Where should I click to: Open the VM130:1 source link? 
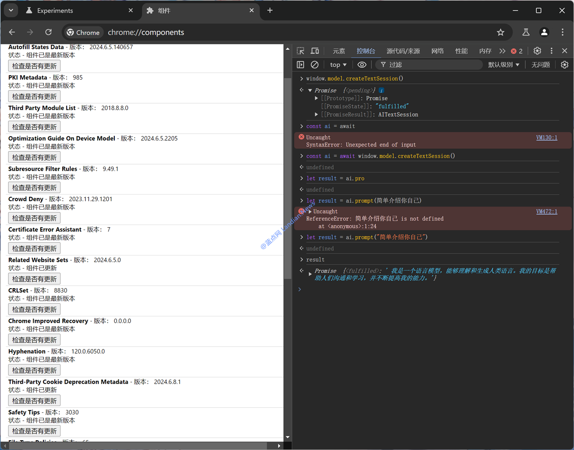[547, 138]
